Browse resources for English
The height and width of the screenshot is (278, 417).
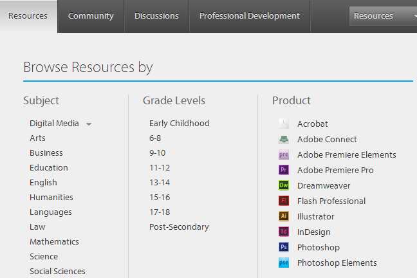[x=43, y=183]
